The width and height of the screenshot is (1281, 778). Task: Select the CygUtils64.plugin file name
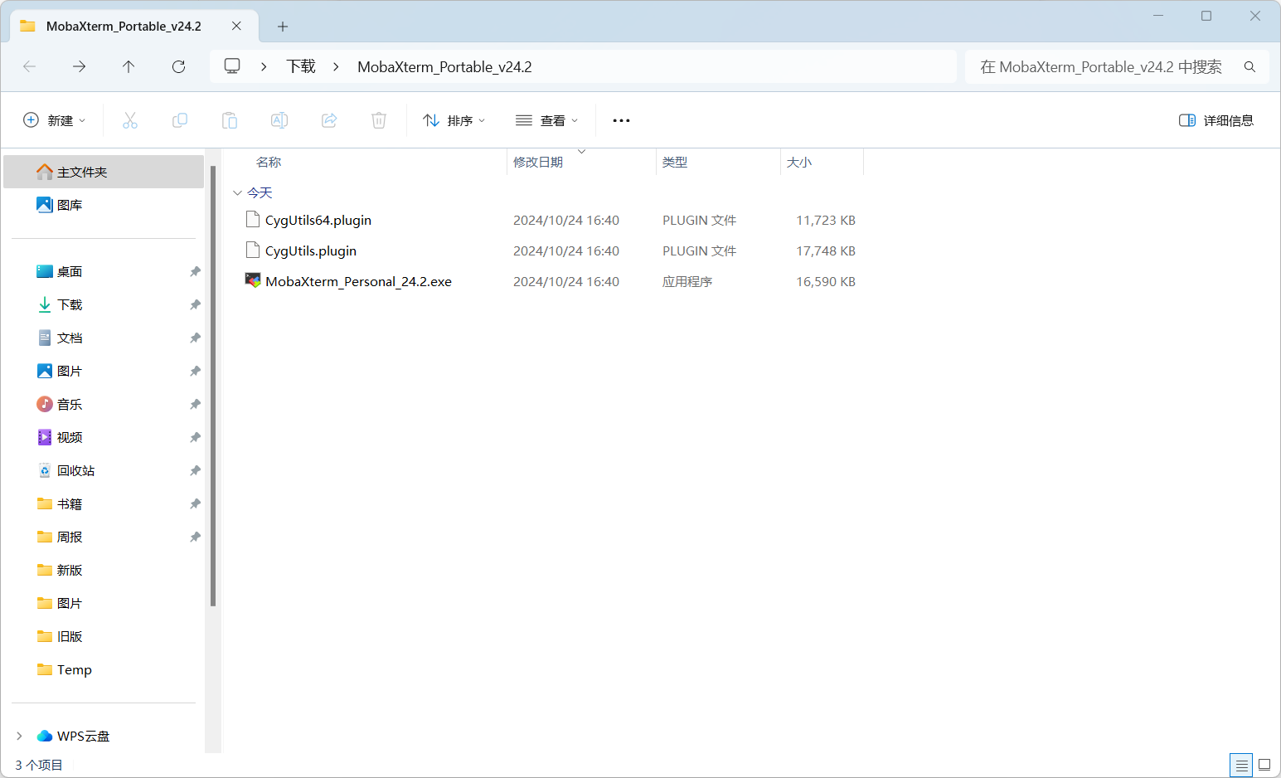318,220
